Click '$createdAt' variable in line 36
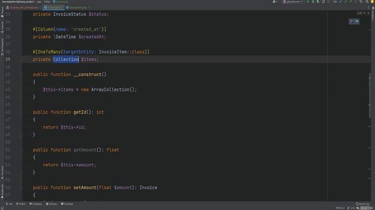This screenshot has width=375, height=210. tap(91, 37)
